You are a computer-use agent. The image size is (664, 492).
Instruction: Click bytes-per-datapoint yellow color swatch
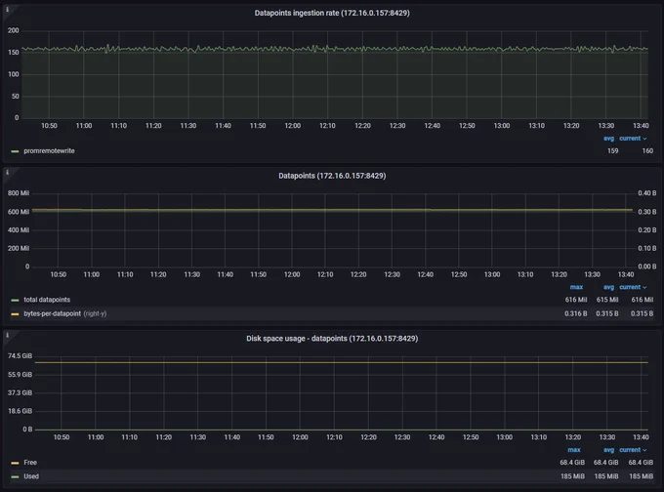(x=15, y=314)
